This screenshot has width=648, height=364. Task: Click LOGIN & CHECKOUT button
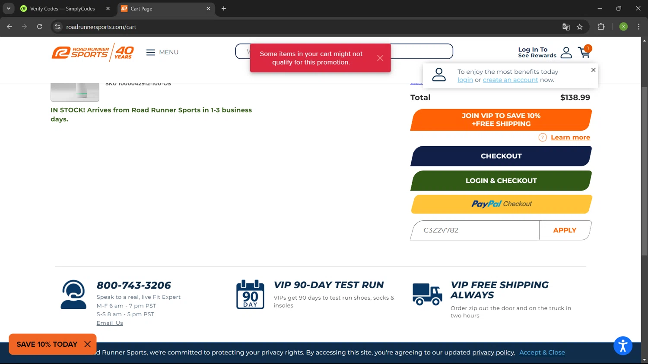click(501, 181)
